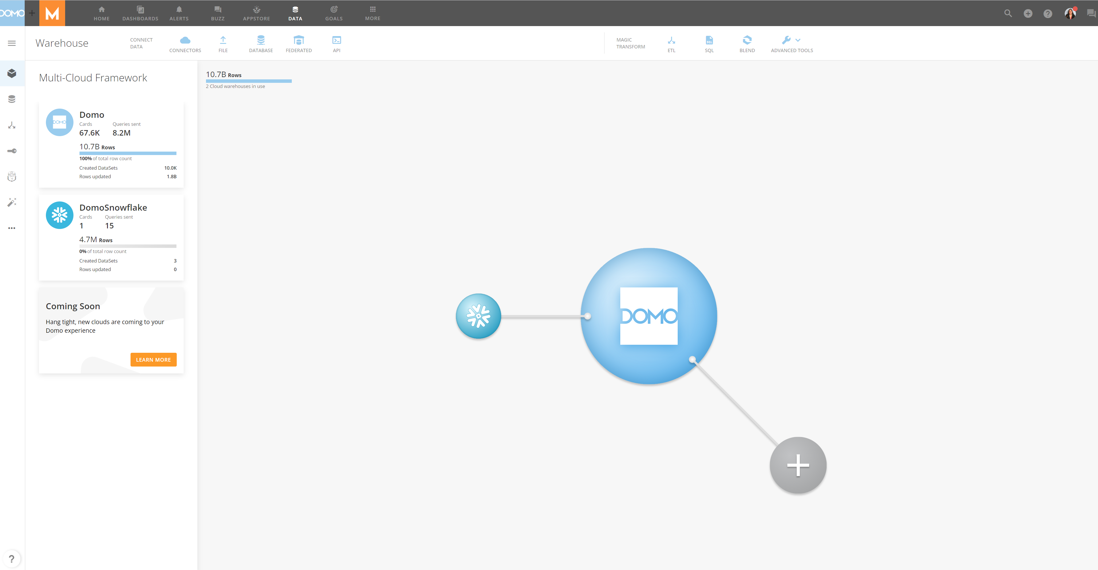The image size is (1098, 570).
Task: Click the key icon in left sidebar
Action: 12,151
